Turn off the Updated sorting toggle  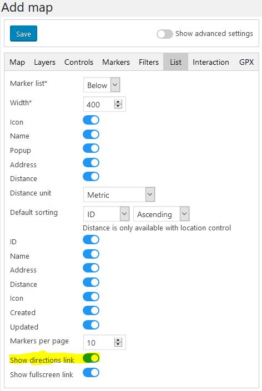point(91,325)
